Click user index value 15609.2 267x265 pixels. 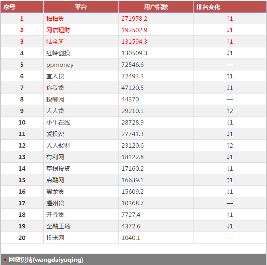tap(132, 192)
